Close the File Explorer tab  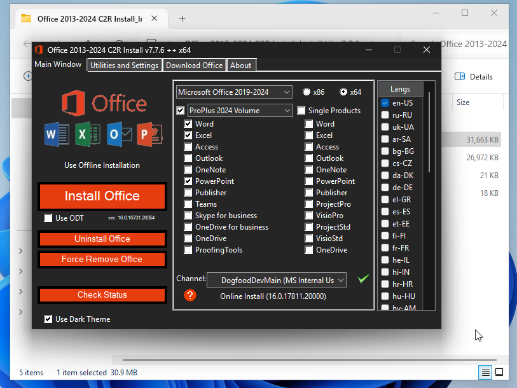click(x=155, y=18)
